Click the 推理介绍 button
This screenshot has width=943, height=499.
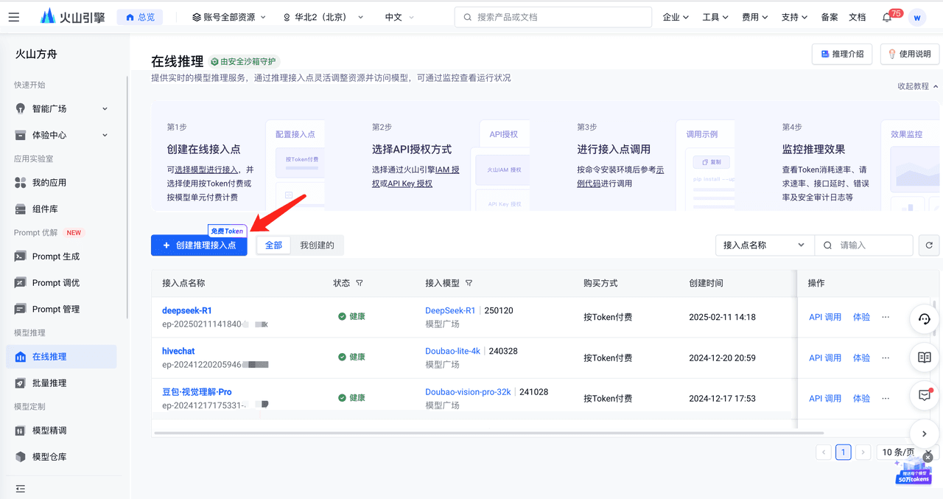click(x=842, y=54)
